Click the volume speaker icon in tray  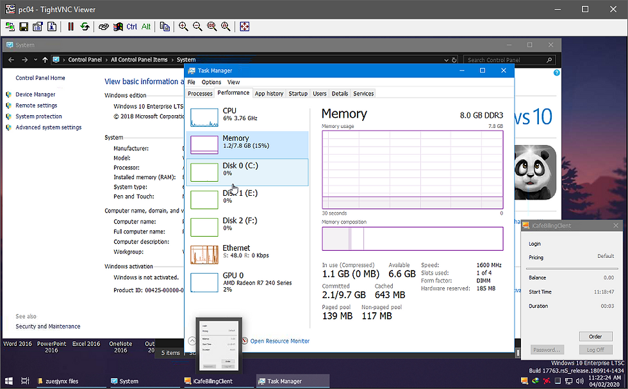click(x=579, y=381)
